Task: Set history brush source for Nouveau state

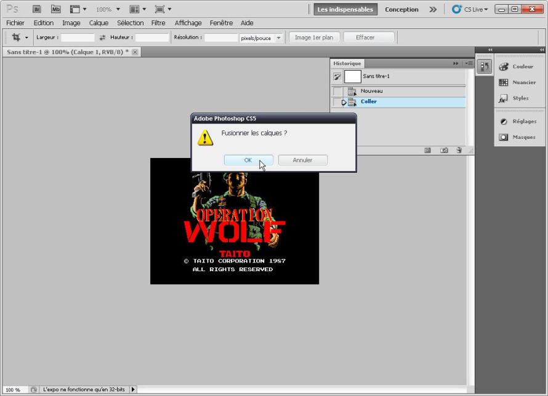Action: pyautogui.click(x=337, y=92)
